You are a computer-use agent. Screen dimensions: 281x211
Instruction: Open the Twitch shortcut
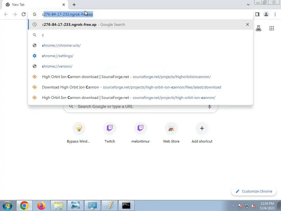(x=110, y=133)
